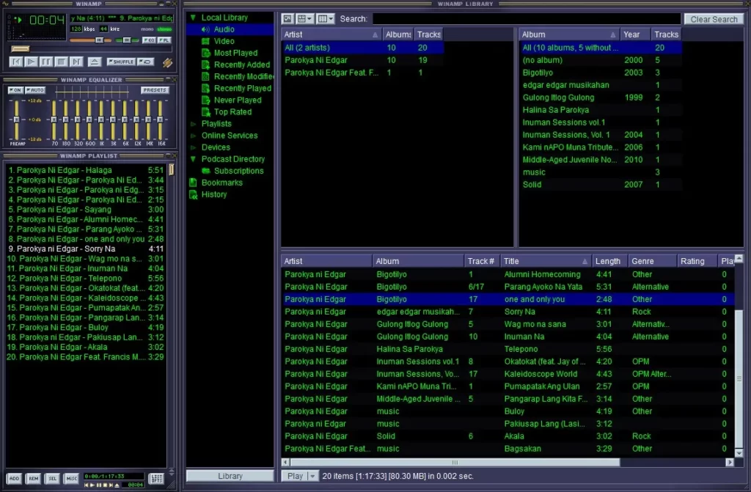Select artist row Parokya Ni Edgar Feat. F...
The width and height of the screenshot is (751, 492).
[362, 73]
